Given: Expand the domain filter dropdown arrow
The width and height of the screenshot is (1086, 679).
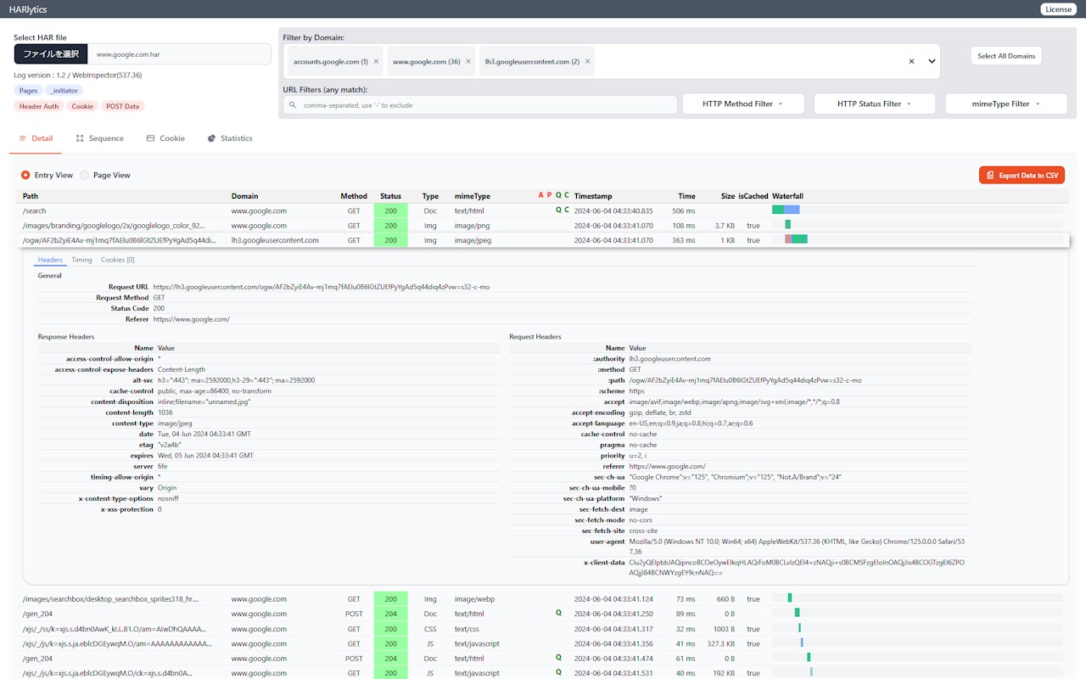Looking at the screenshot, I should pos(931,61).
